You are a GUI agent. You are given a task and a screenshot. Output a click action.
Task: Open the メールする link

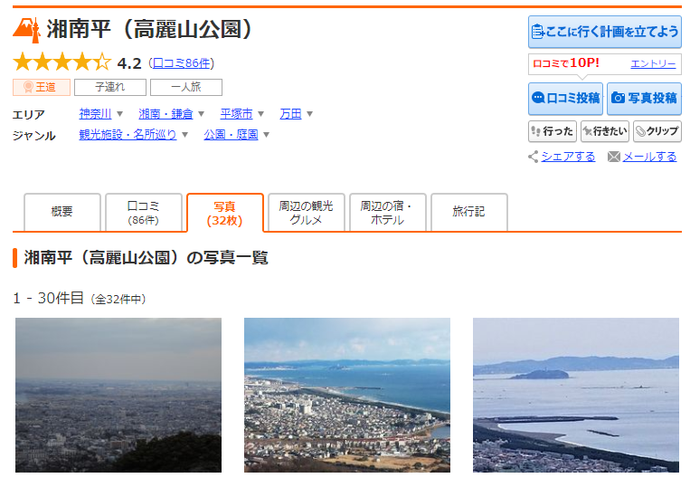tap(649, 157)
